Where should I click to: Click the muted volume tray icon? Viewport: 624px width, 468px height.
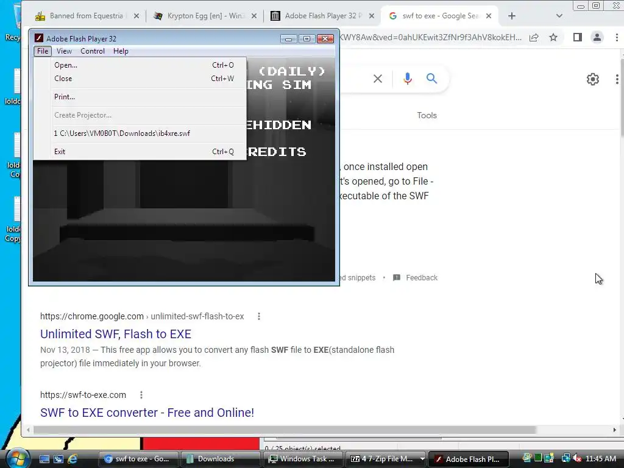(577, 458)
